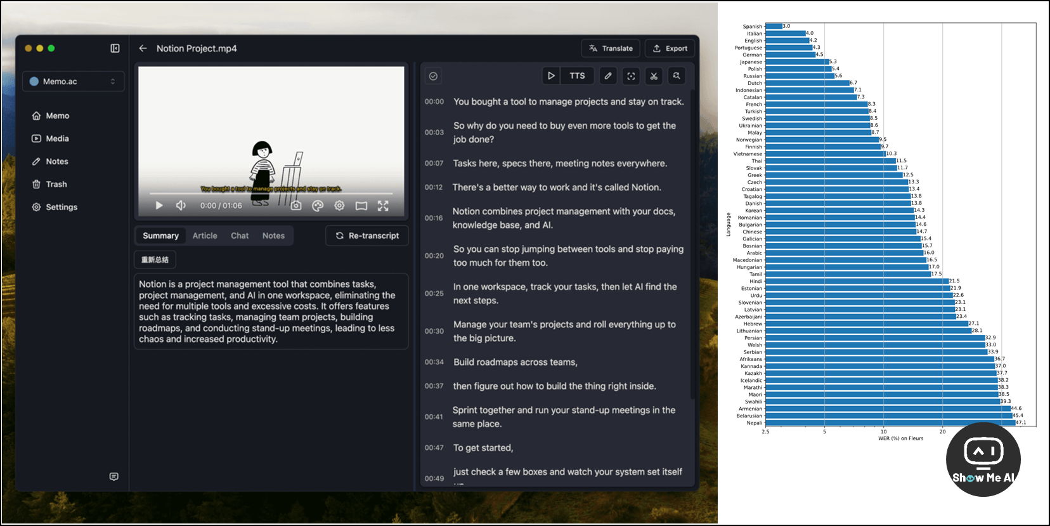Click the transcript play triangle button
Screen dimensions: 1050x526
coord(551,76)
